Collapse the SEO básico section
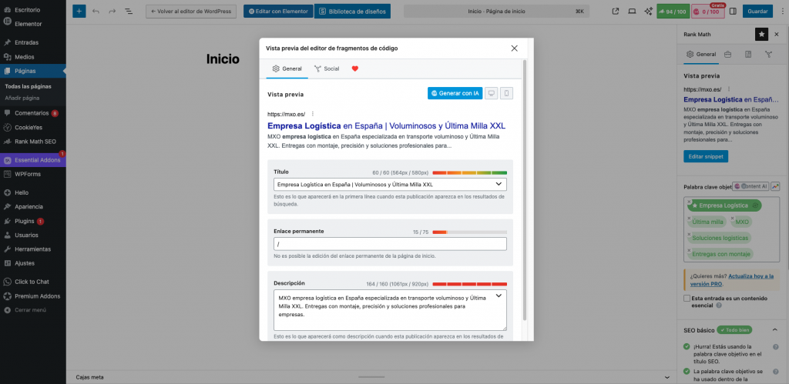Image resolution: width=789 pixels, height=384 pixels. (775, 329)
